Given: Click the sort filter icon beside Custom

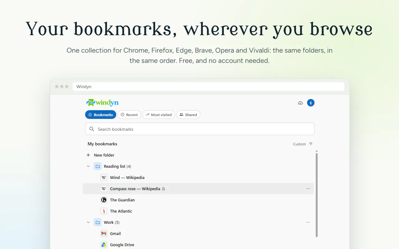Looking at the screenshot, I should pos(311,144).
